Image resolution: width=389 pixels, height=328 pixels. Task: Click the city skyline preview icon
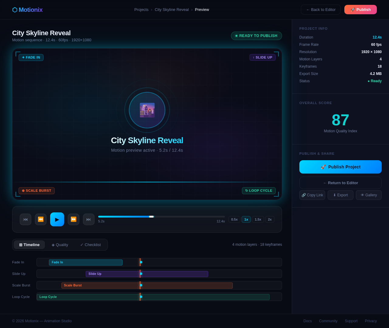(x=147, y=110)
